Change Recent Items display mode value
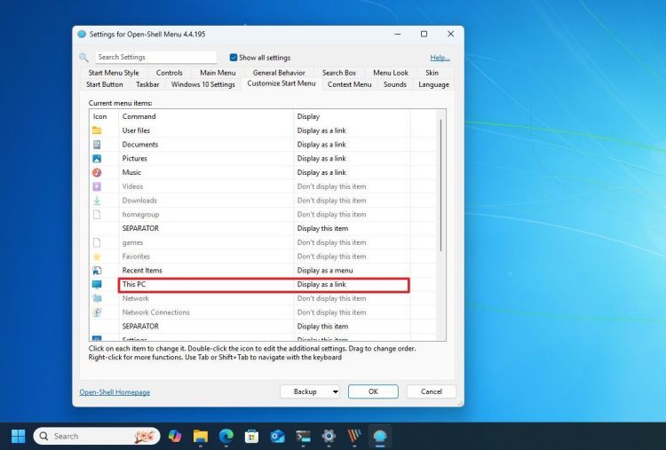666x450 pixels. (351, 271)
